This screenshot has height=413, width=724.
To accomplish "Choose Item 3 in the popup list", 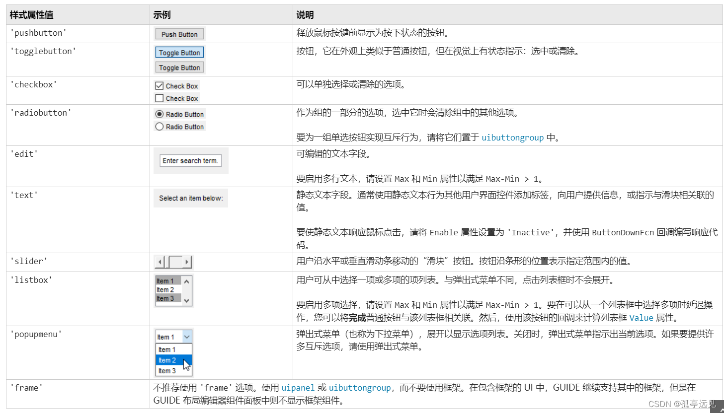I will [x=173, y=371].
